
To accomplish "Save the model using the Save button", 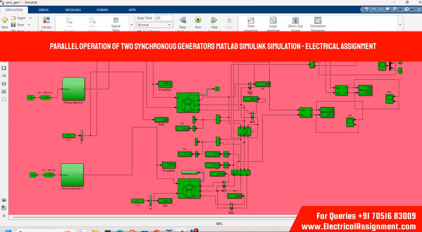I will click(18, 25).
